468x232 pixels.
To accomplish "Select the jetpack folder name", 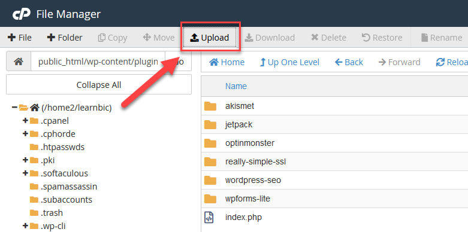I will point(238,124).
